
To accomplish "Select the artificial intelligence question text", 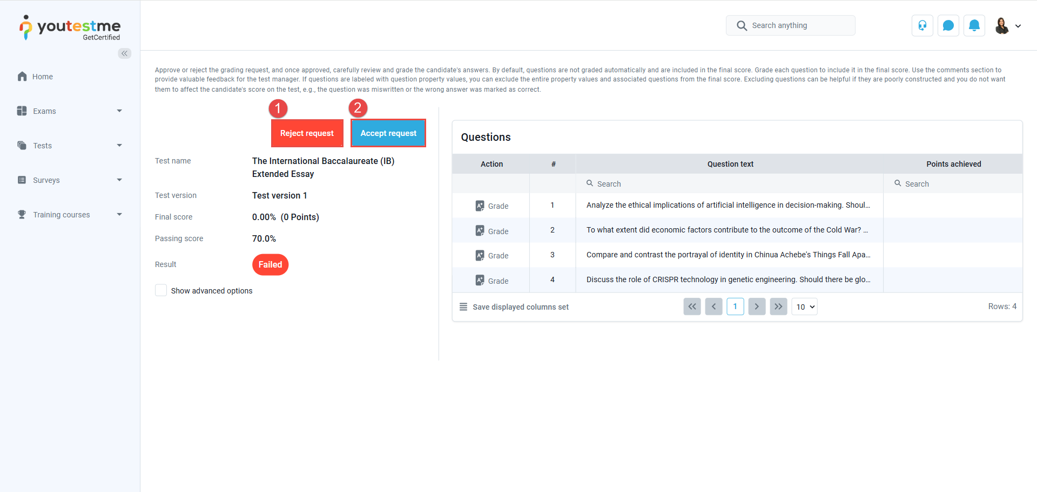I will [x=728, y=205].
